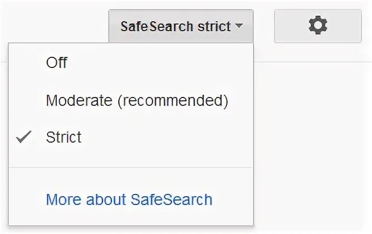Open the SafeSearch strict dropdown
Viewport: 372px width, 234px height.
pyautogui.click(x=180, y=26)
